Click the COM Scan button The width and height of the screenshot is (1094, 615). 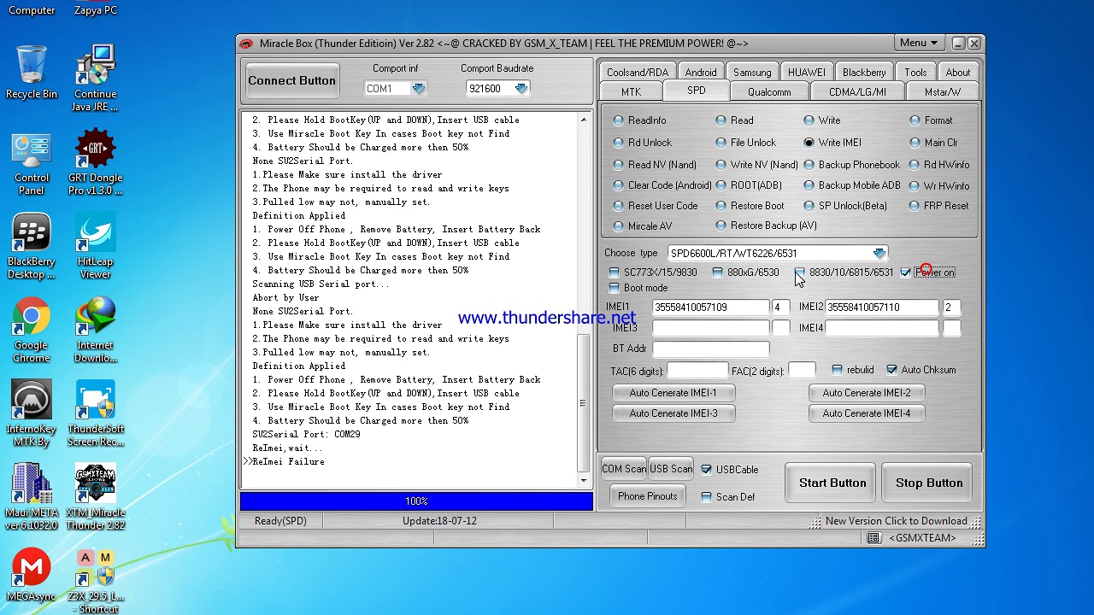624,469
